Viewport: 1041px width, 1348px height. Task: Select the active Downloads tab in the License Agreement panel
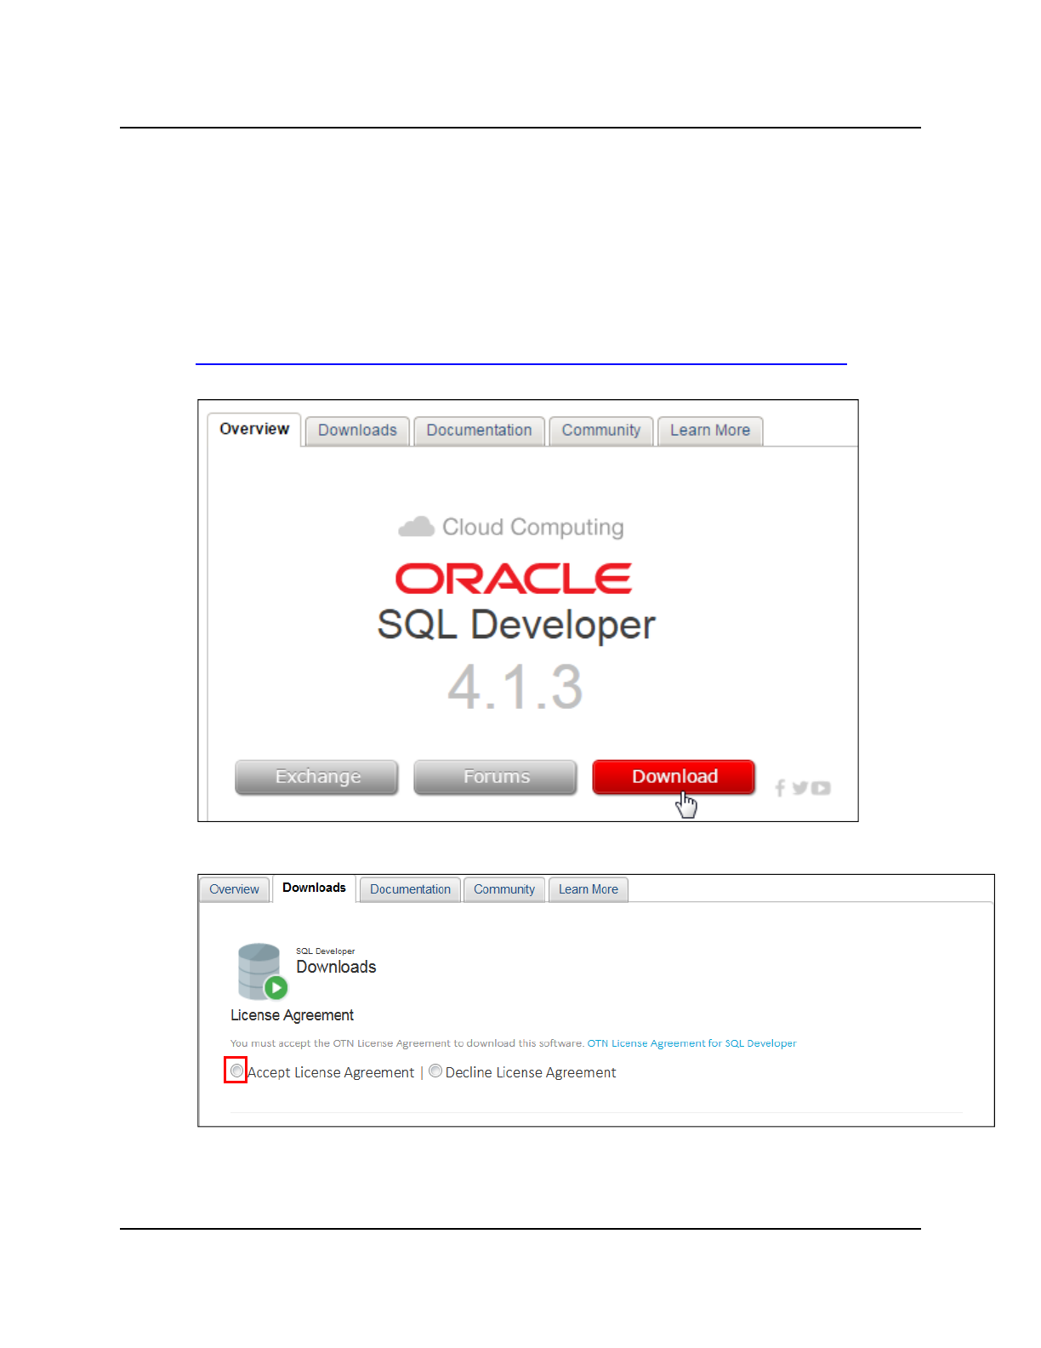pyautogui.click(x=314, y=888)
